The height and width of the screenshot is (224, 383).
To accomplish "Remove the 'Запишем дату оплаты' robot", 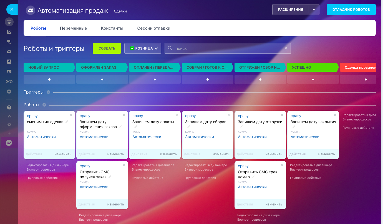I will (x=177, y=115).
